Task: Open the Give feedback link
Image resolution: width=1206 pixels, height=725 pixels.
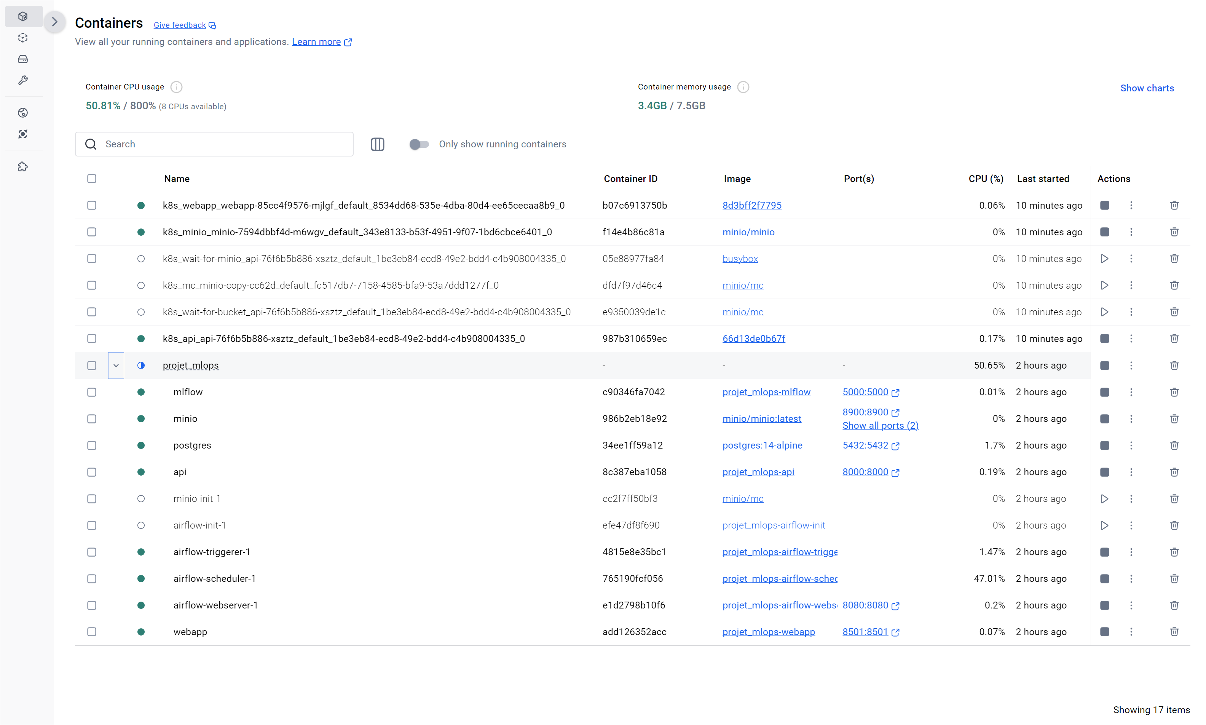Action: click(x=179, y=24)
